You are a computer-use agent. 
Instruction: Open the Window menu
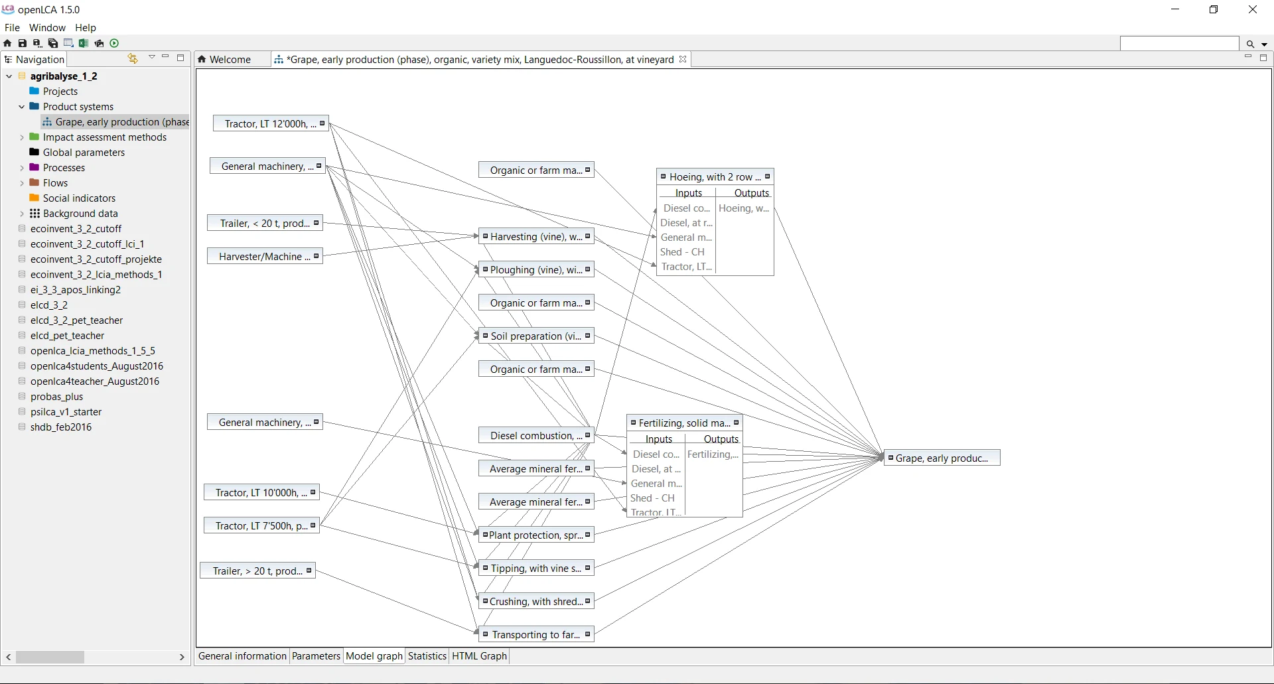(47, 27)
